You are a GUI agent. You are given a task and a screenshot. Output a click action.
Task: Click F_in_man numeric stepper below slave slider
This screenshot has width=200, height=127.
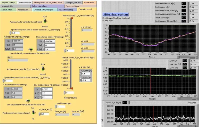click(65, 92)
